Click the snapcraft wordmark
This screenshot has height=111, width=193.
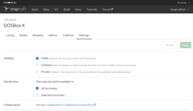pos(18,9)
